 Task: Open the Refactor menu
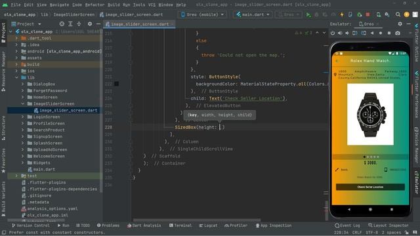coord(94,5)
